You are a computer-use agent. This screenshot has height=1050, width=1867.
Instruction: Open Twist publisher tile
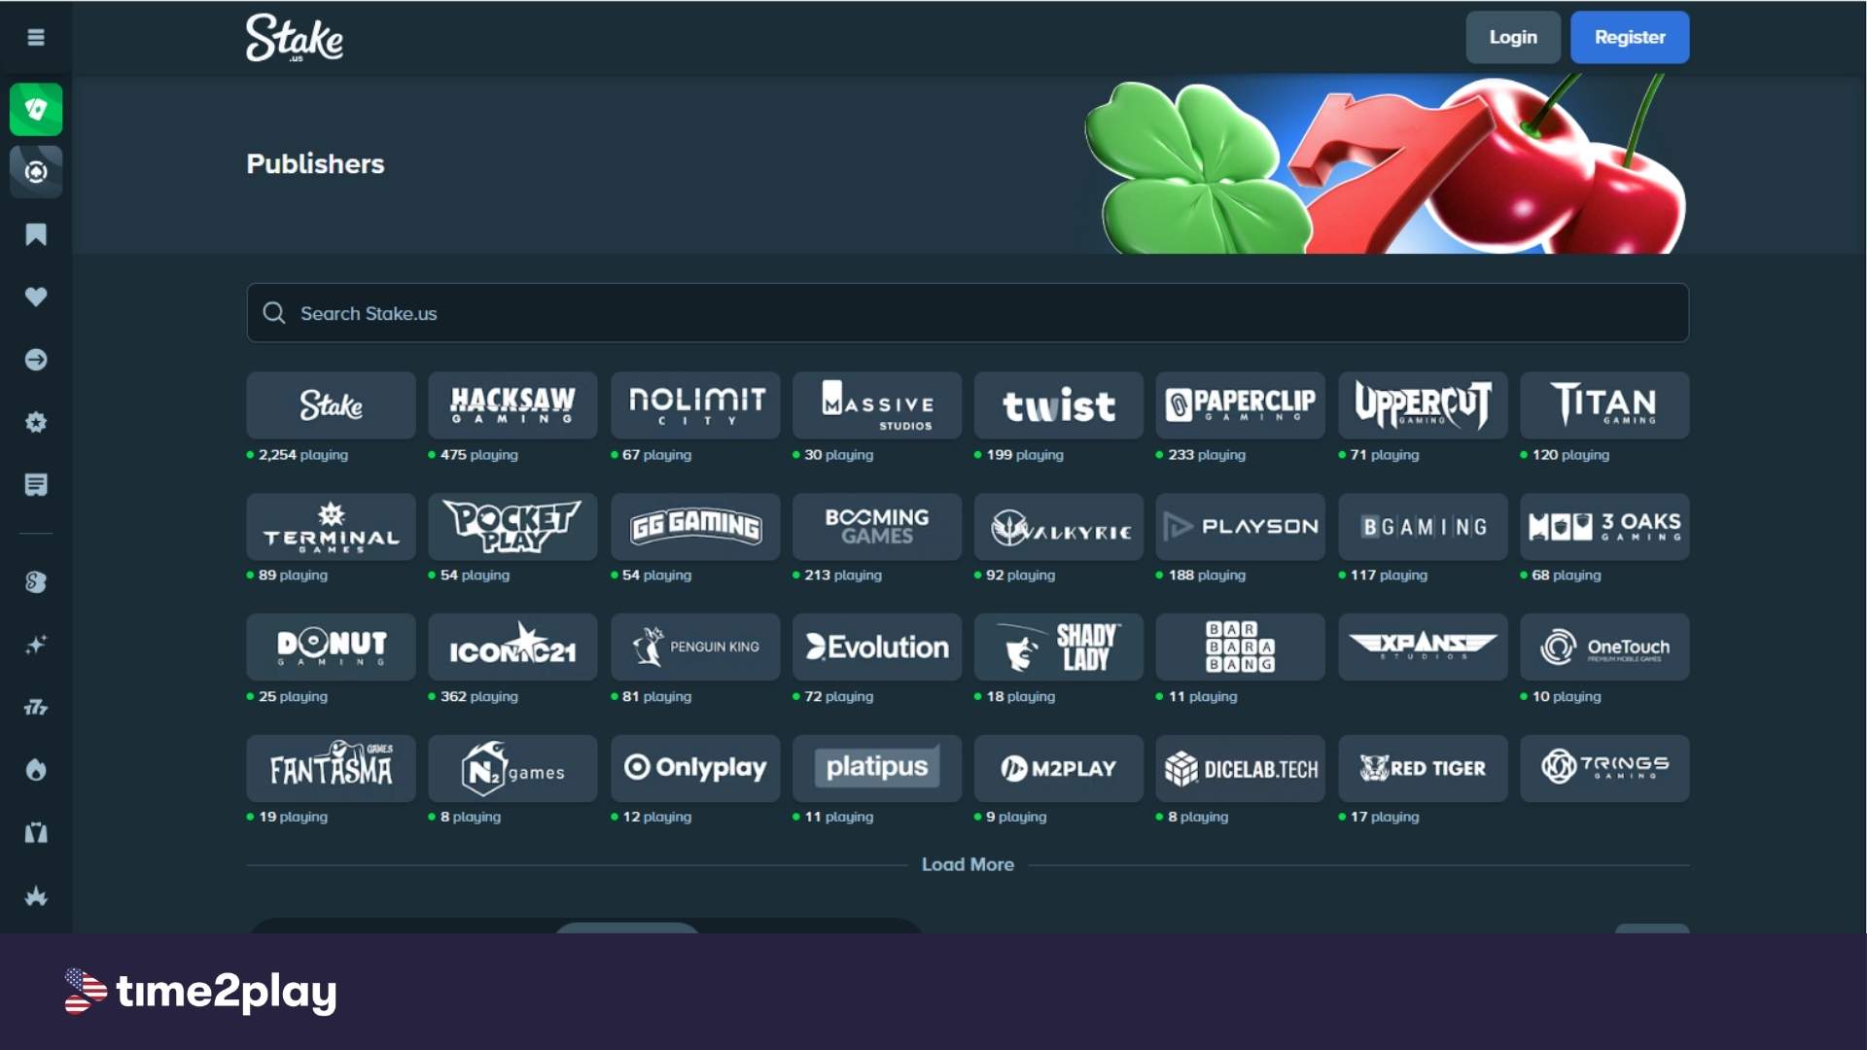coord(1059,404)
